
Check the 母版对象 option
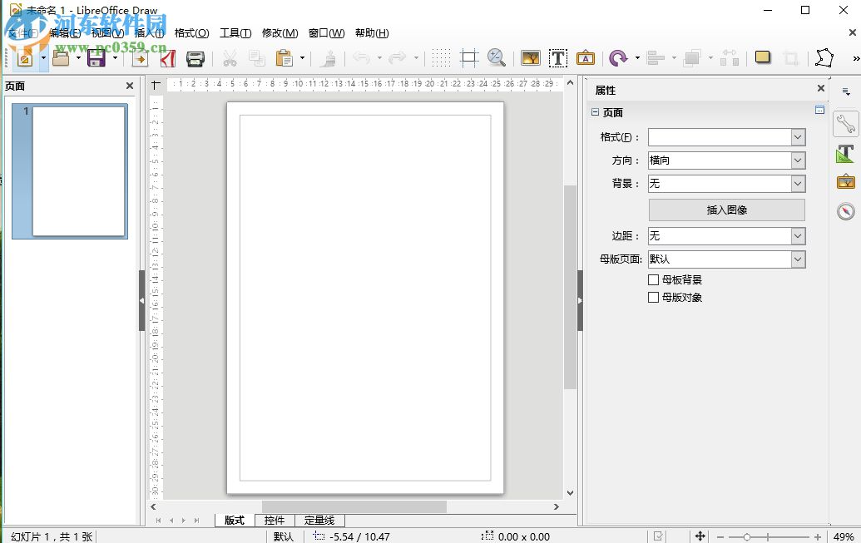point(654,297)
